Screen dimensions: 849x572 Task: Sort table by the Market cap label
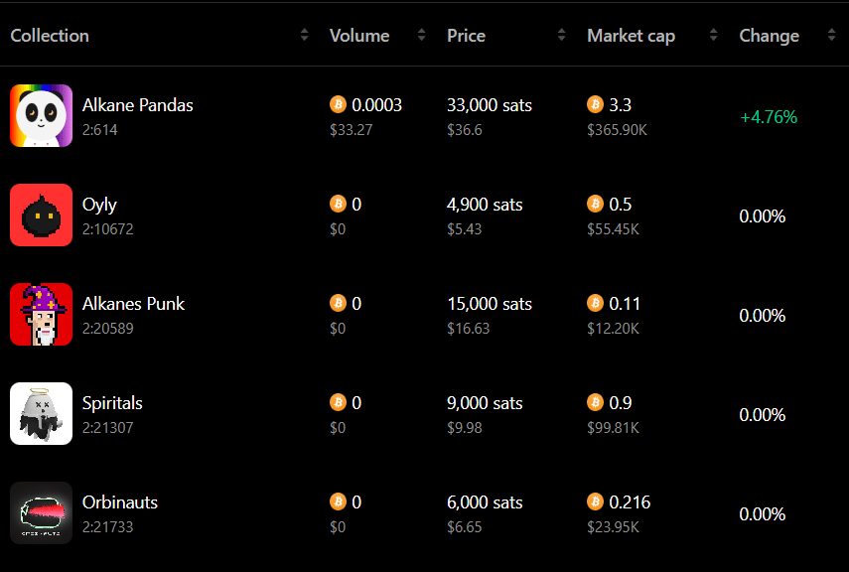[631, 36]
